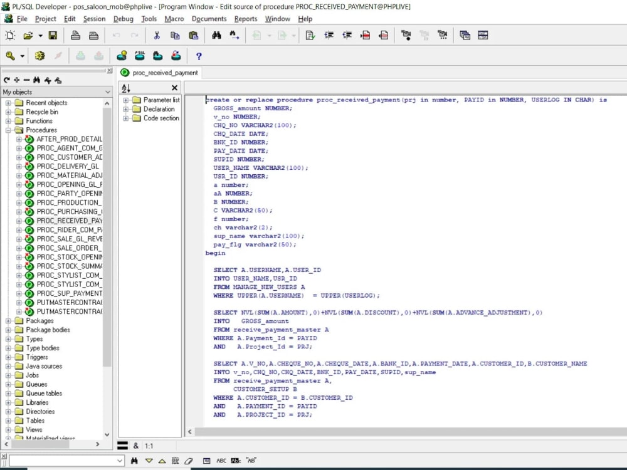Click the Find database objects icon

[x=158, y=56]
